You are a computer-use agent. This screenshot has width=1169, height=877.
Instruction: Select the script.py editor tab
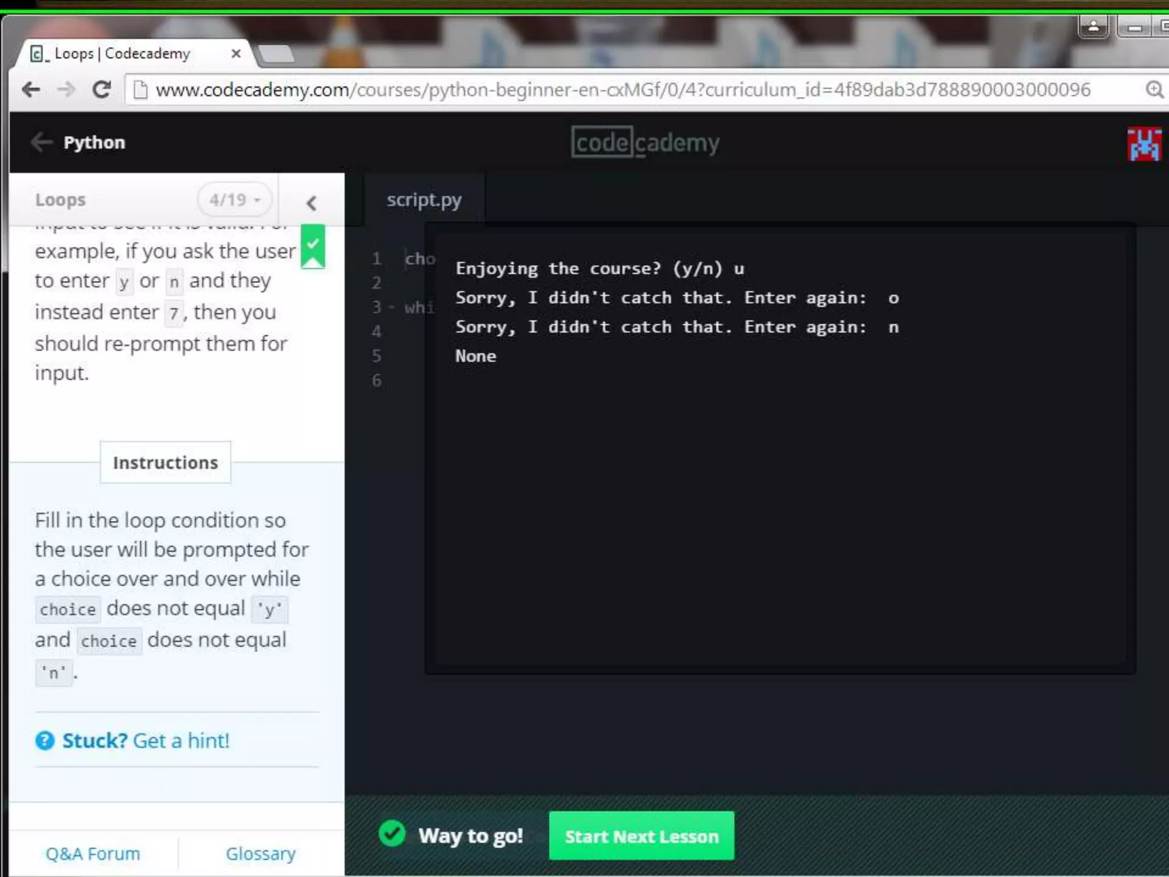click(424, 200)
